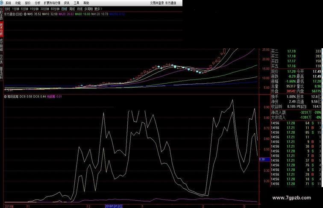Viewport: 323px width, 208px height.
Task: Click the 股本 value 12.6亿
Action: tap(316, 97)
